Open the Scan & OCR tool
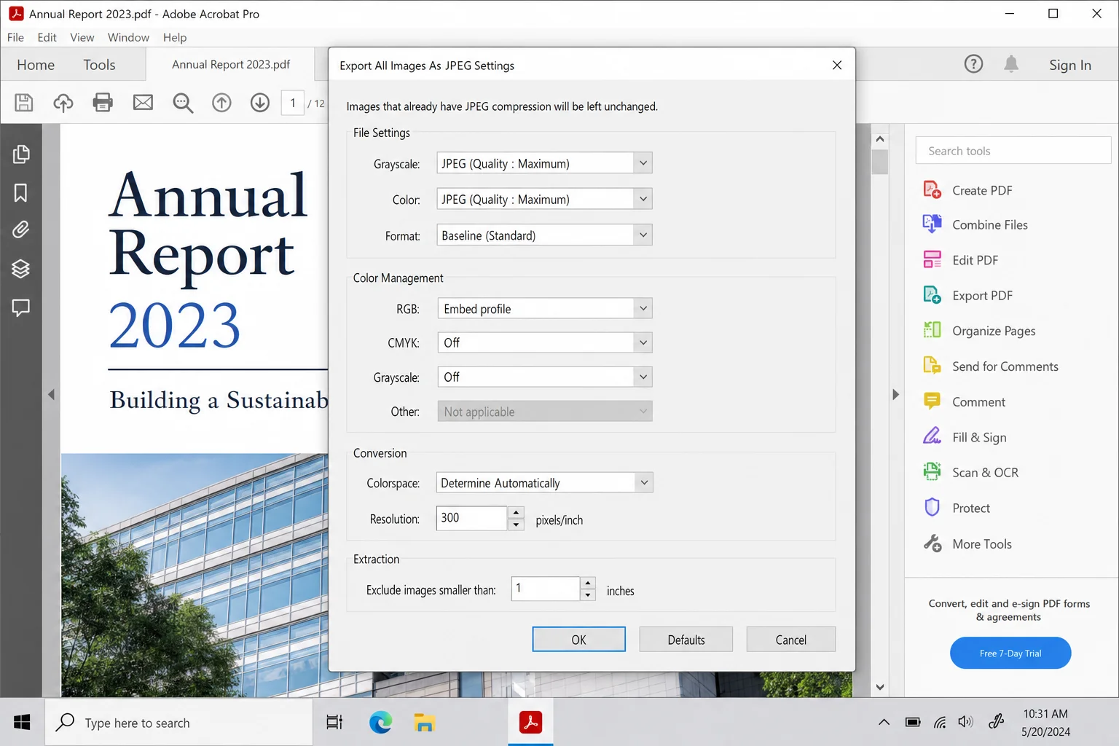The height and width of the screenshot is (746, 1119). [970, 472]
